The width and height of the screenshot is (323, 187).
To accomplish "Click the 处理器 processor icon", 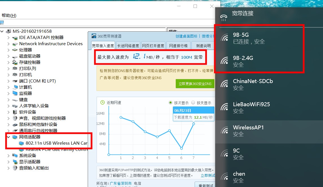I will [x=15, y=50].
